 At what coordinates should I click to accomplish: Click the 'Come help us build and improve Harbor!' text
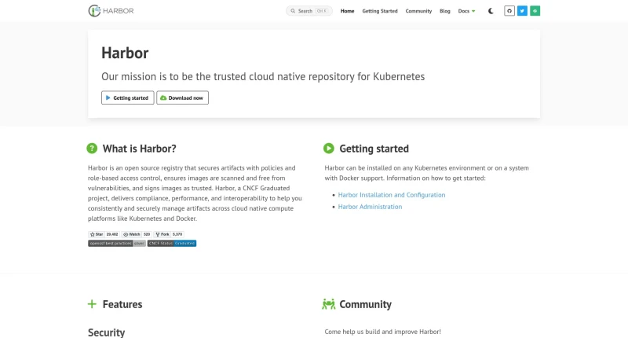click(382, 332)
